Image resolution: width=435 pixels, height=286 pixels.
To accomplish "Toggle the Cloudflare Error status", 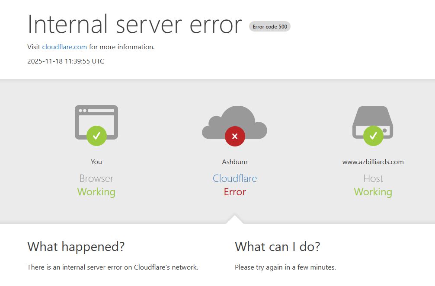I will (x=234, y=192).
